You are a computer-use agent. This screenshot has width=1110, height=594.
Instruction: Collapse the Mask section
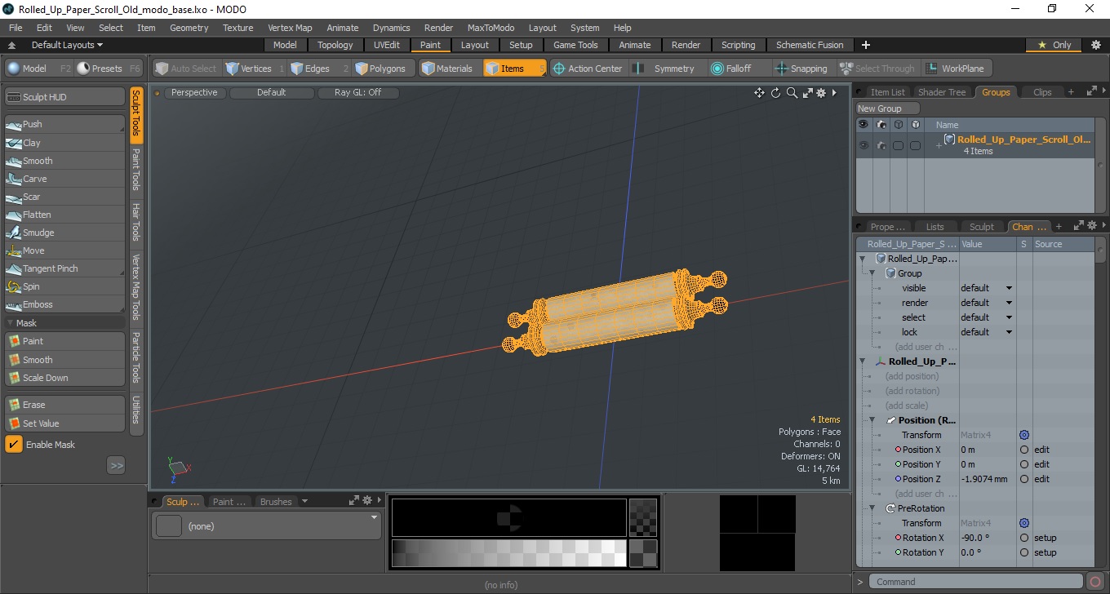pos(11,323)
